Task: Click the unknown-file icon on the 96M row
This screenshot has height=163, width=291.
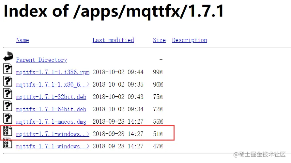Action: [x=8, y=81]
